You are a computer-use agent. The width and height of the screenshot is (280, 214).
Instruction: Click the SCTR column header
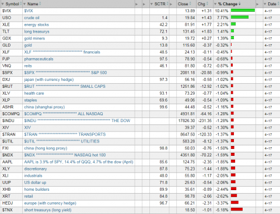pyautogui.click(x=159, y=4)
